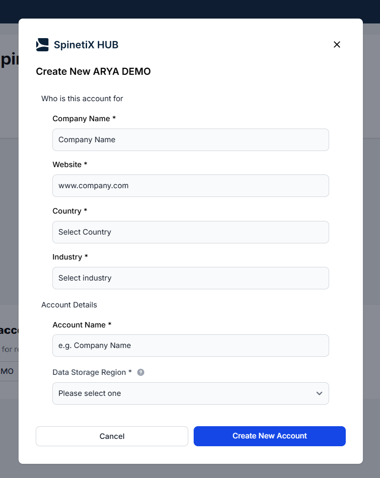Click the SpinetiX logo icon
Viewport: 380px width, 478px height.
pos(42,45)
